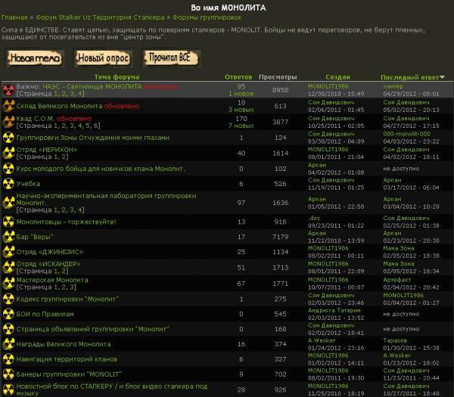454x397 pixels.
Task: Click the icon beside Мастерская Монолита
Action: [8, 284]
